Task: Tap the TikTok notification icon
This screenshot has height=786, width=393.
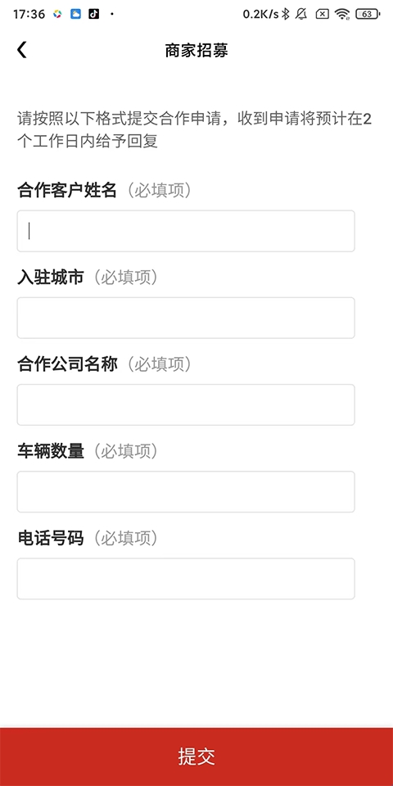Action: tap(93, 14)
